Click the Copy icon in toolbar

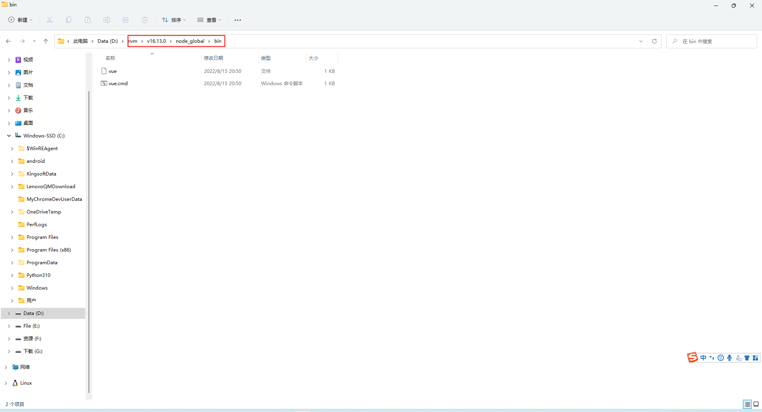[69, 20]
